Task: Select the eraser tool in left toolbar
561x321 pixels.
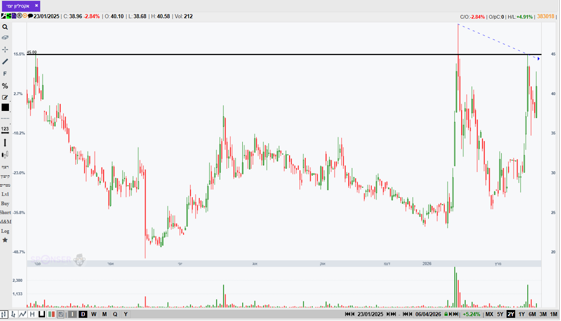Action: point(5,37)
